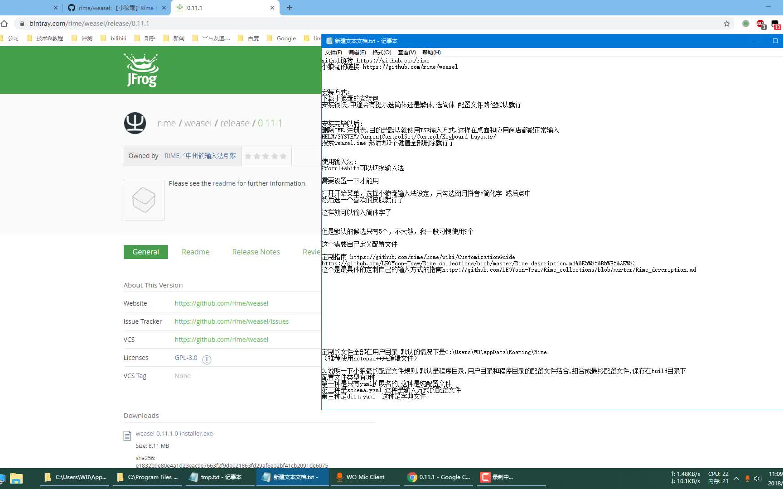Open the Google bookmark folder
The image size is (783, 489).
(x=281, y=38)
